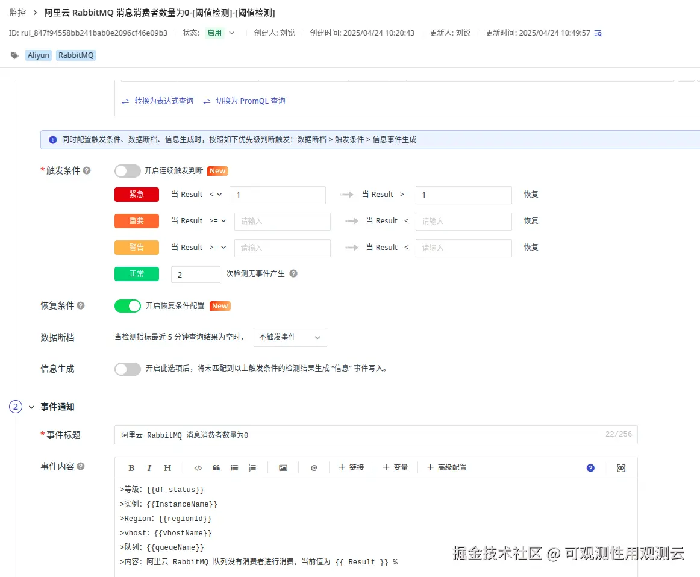
Task: Open operator dropdown for 紧急 condition
Action: coord(216,194)
